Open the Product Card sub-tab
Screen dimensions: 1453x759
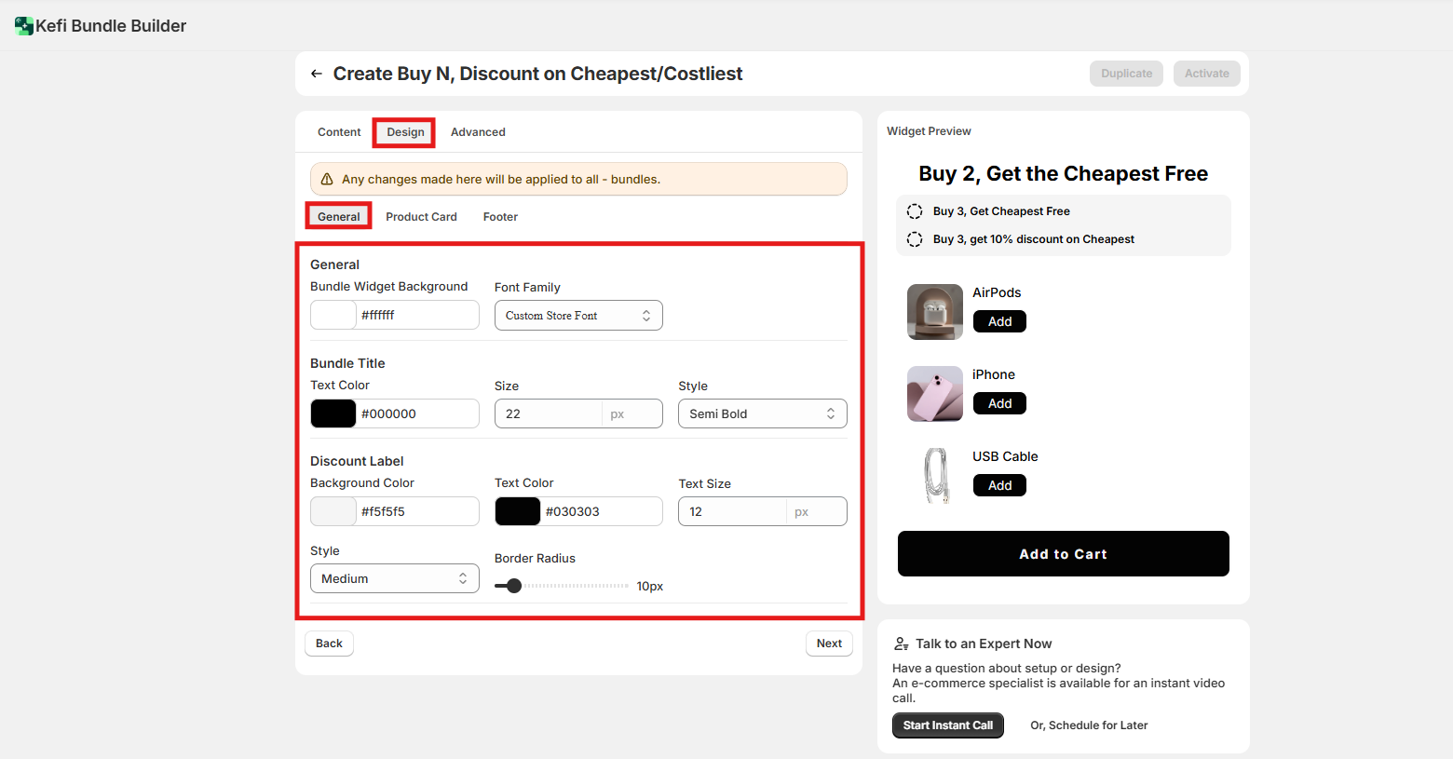click(x=421, y=217)
